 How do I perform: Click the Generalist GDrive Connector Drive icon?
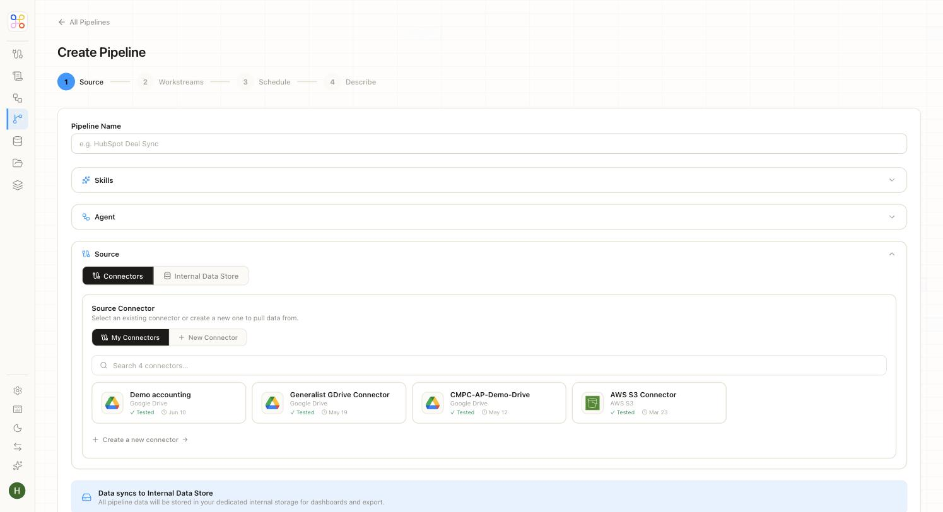[x=272, y=403]
